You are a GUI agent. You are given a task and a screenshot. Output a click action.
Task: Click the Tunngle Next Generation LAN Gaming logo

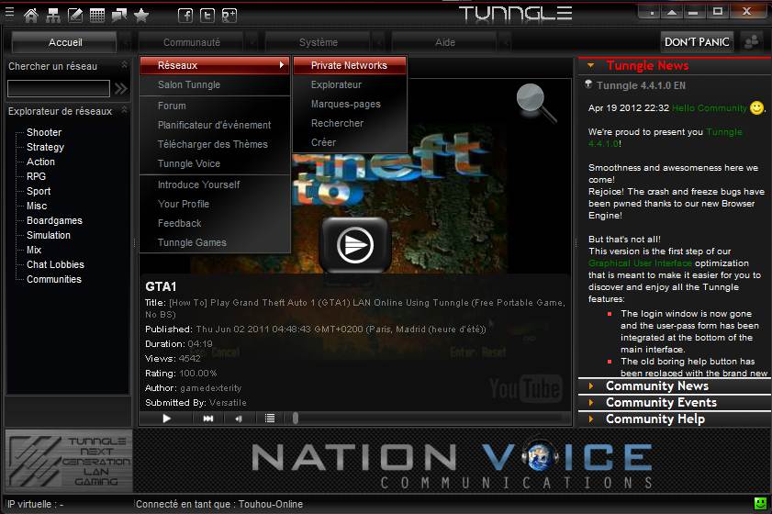point(69,460)
